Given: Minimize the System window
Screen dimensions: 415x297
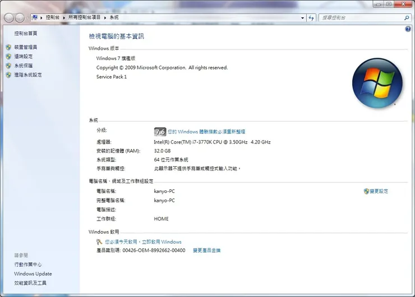Looking at the screenshot, I should tap(379, 4).
